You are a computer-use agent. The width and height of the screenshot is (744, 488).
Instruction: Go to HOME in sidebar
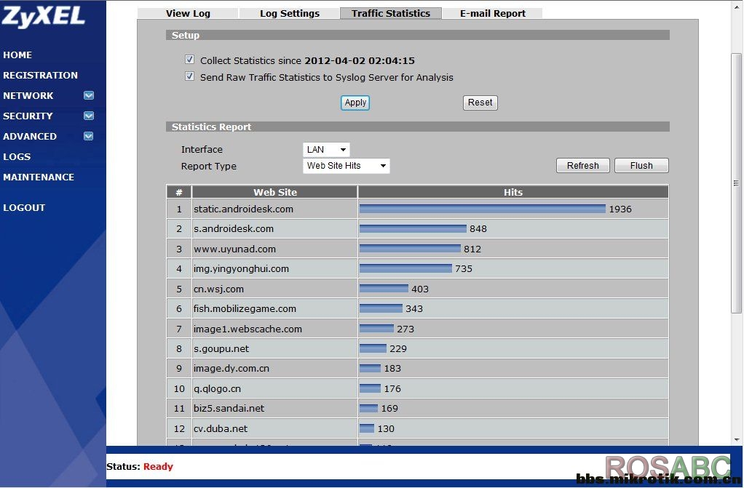pos(17,55)
